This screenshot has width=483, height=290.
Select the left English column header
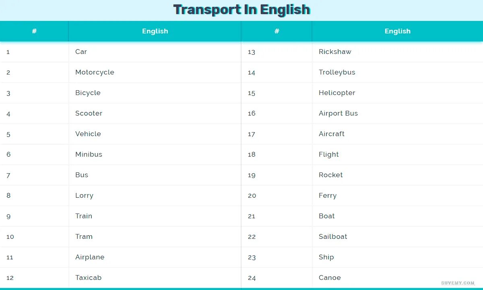(x=155, y=31)
